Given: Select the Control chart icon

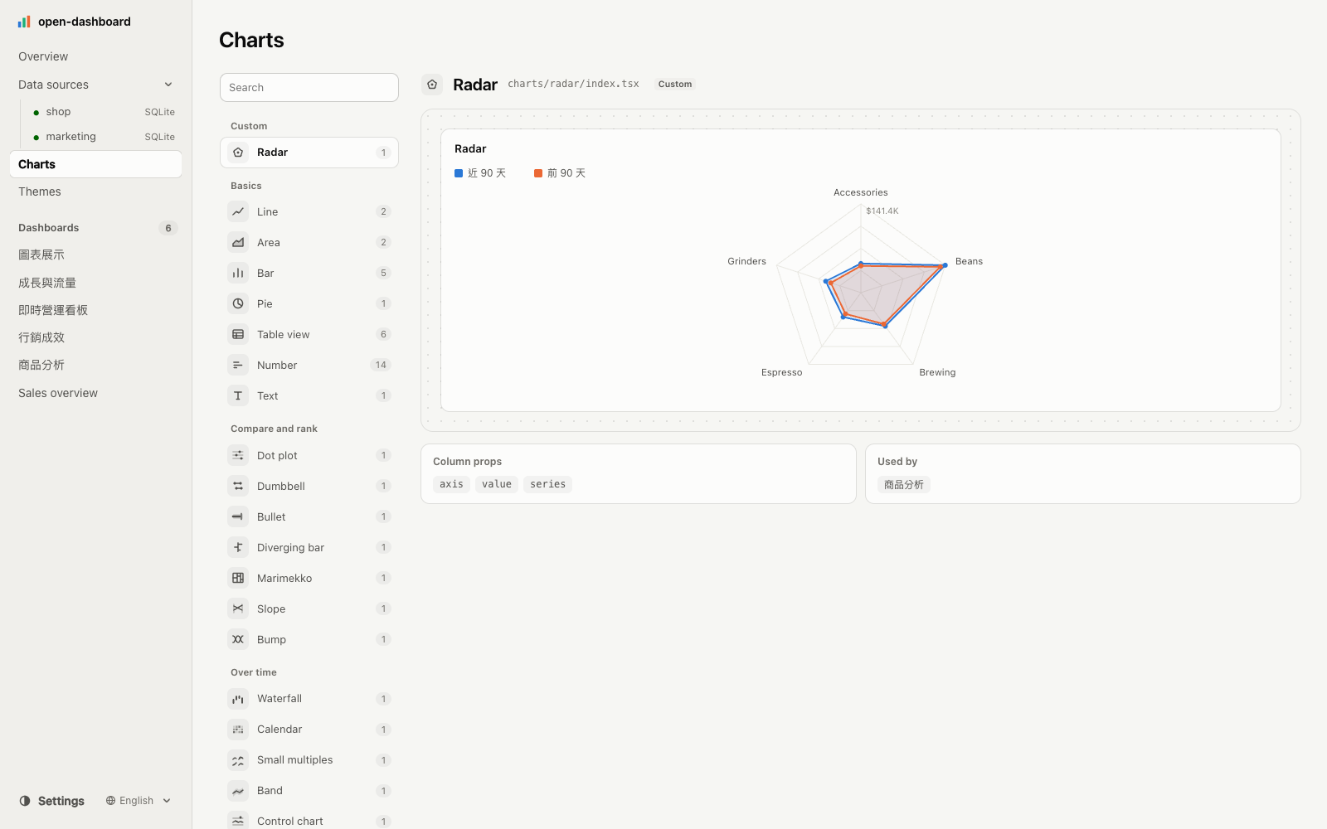Looking at the screenshot, I should [238, 821].
